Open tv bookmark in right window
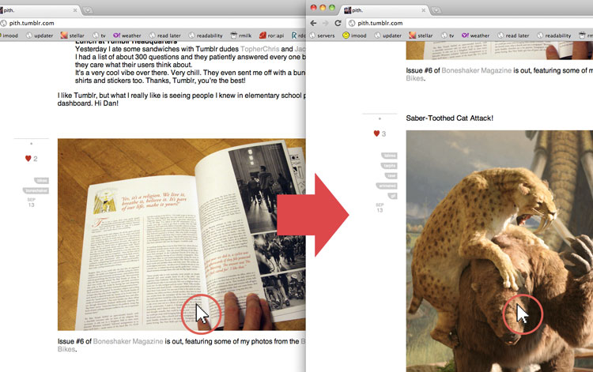The image size is (593, 372). click(x=448, y=36)
